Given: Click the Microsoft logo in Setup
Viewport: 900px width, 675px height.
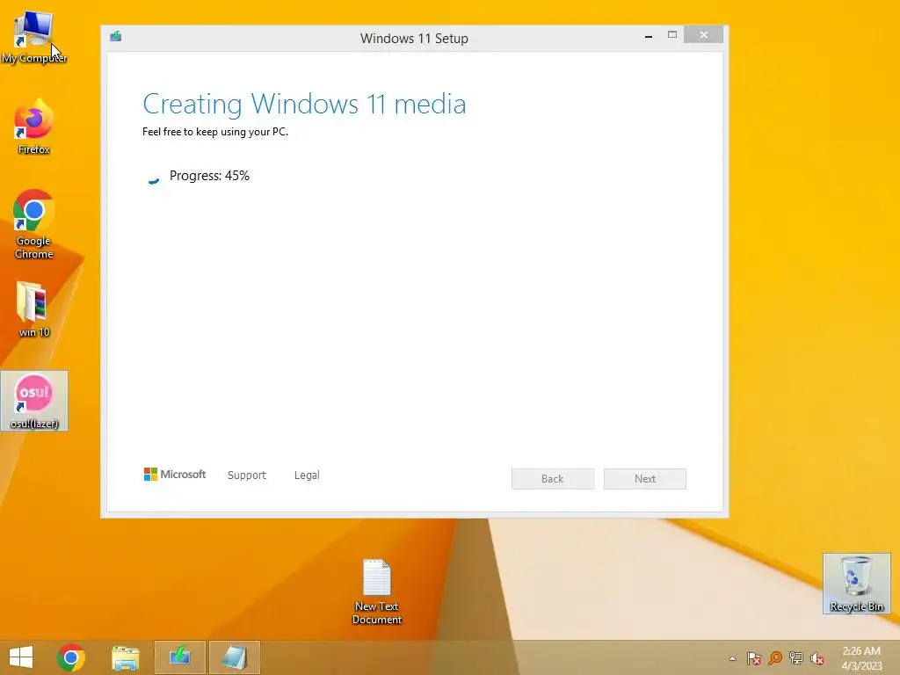Looking at the screenshot, I should pos(175,474).
